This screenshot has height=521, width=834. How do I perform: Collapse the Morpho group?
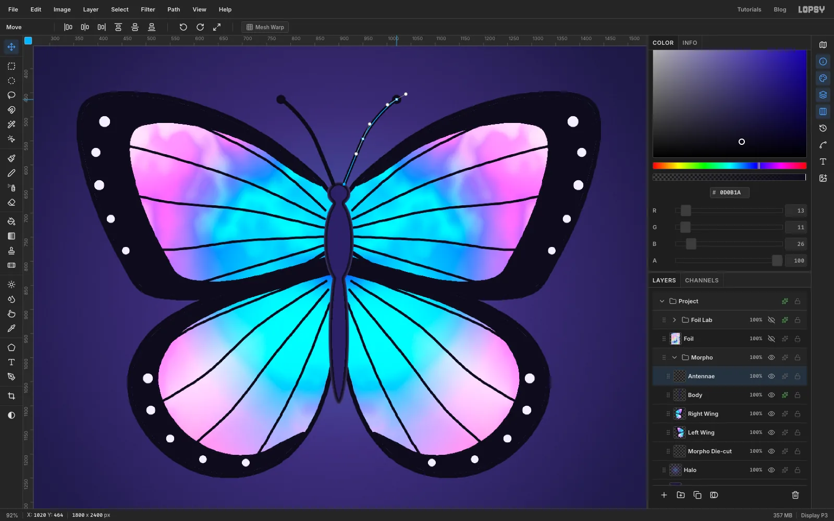pos(674,357)
